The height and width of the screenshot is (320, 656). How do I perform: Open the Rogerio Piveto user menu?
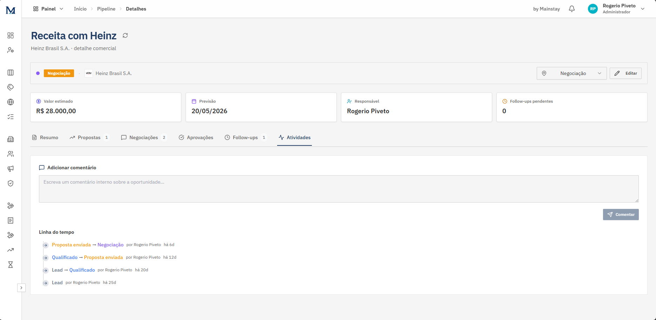(616, 9)
